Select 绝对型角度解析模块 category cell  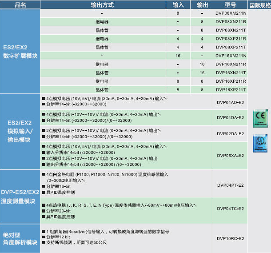click(20, 238)
